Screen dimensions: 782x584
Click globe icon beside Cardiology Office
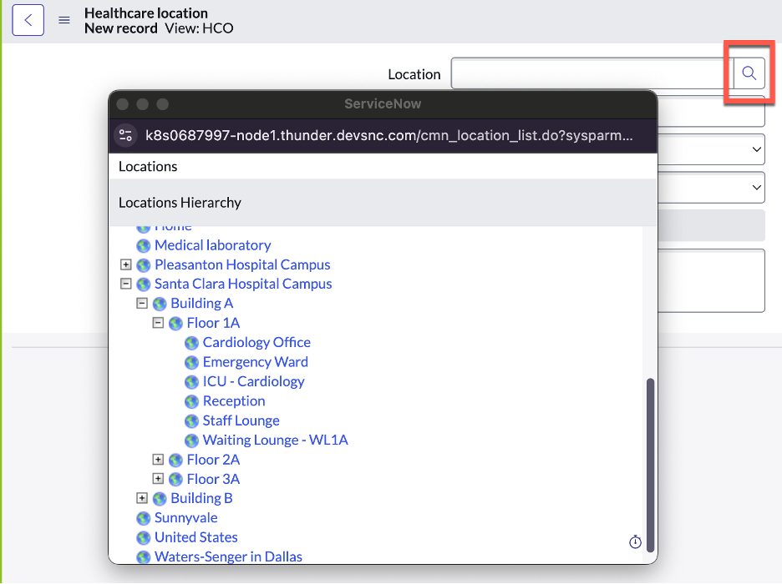[191, 343]
